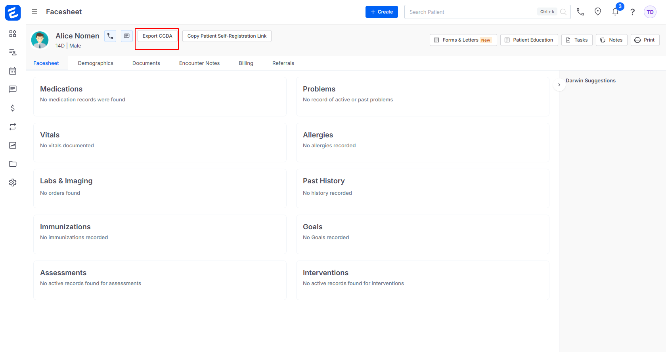
Task: Call patient using phone icon beside name
Action: (x=110, y=36)
